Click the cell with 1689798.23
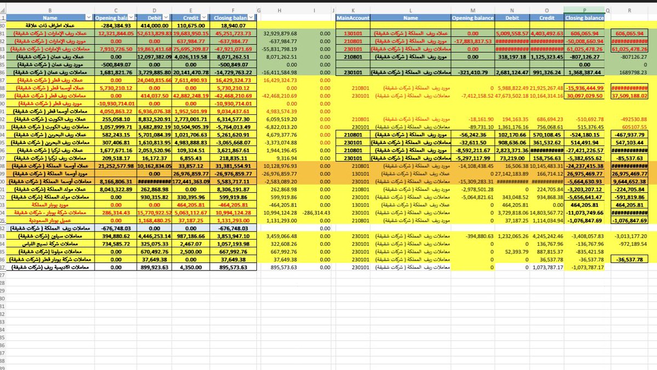 [630, 72]
